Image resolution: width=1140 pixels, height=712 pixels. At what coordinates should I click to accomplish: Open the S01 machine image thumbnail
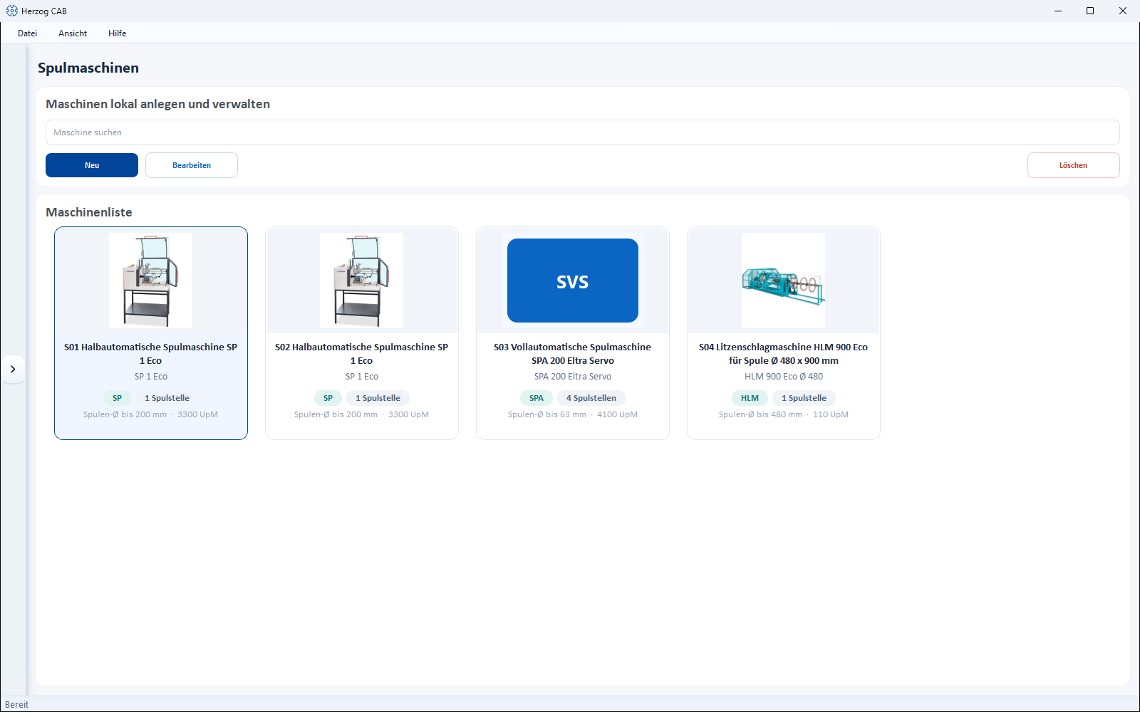150,281
